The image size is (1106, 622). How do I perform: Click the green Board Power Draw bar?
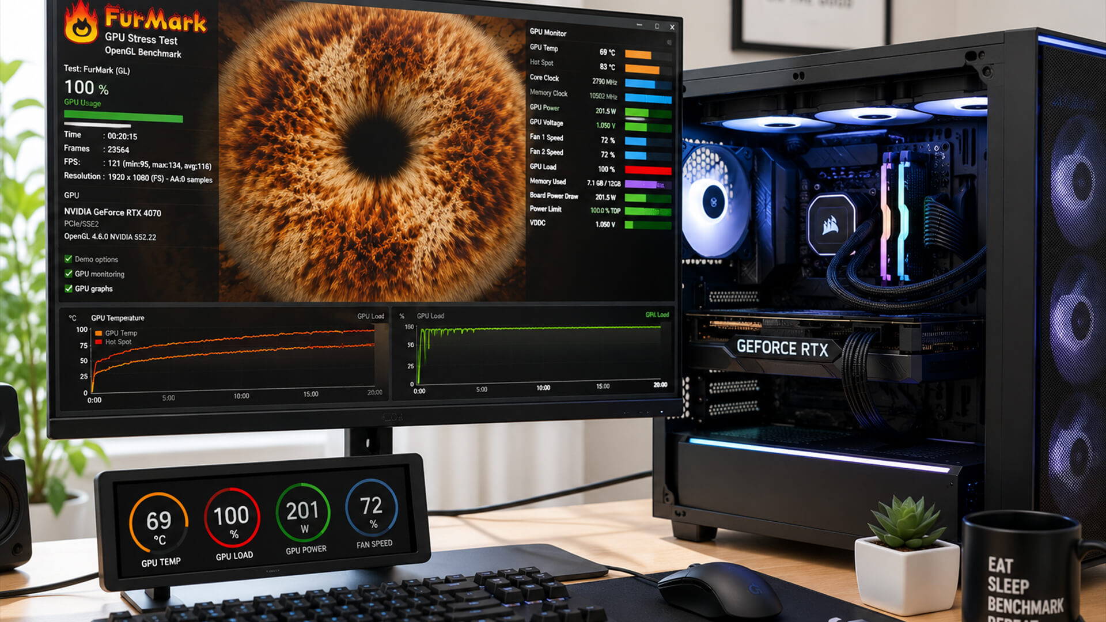click(636, 198)
